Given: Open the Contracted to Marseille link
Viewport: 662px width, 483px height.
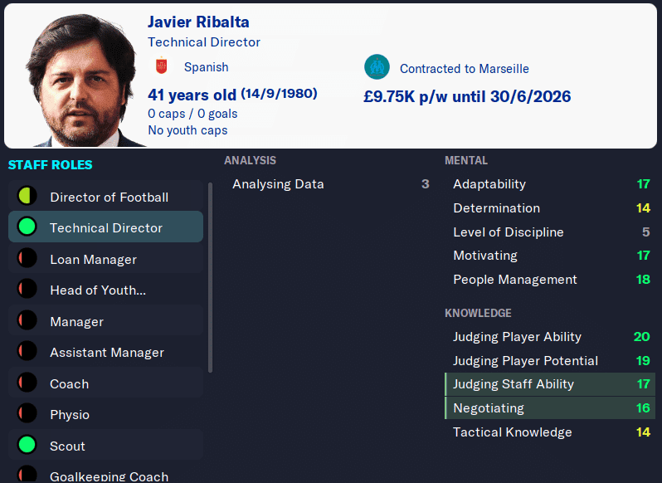Looking at the screenshot, I should coord(464,69).
